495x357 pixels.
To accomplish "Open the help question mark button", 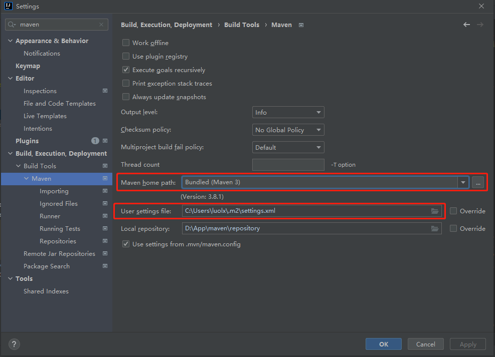I will (14, 344).
